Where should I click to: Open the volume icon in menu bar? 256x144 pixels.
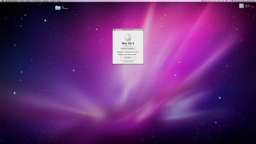click(x=235, y=1)
